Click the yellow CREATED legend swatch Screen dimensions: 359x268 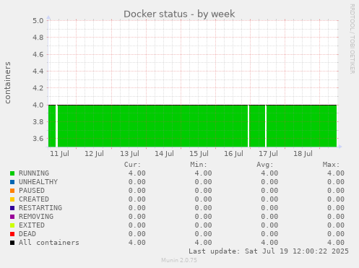click(x=12, y=199)
